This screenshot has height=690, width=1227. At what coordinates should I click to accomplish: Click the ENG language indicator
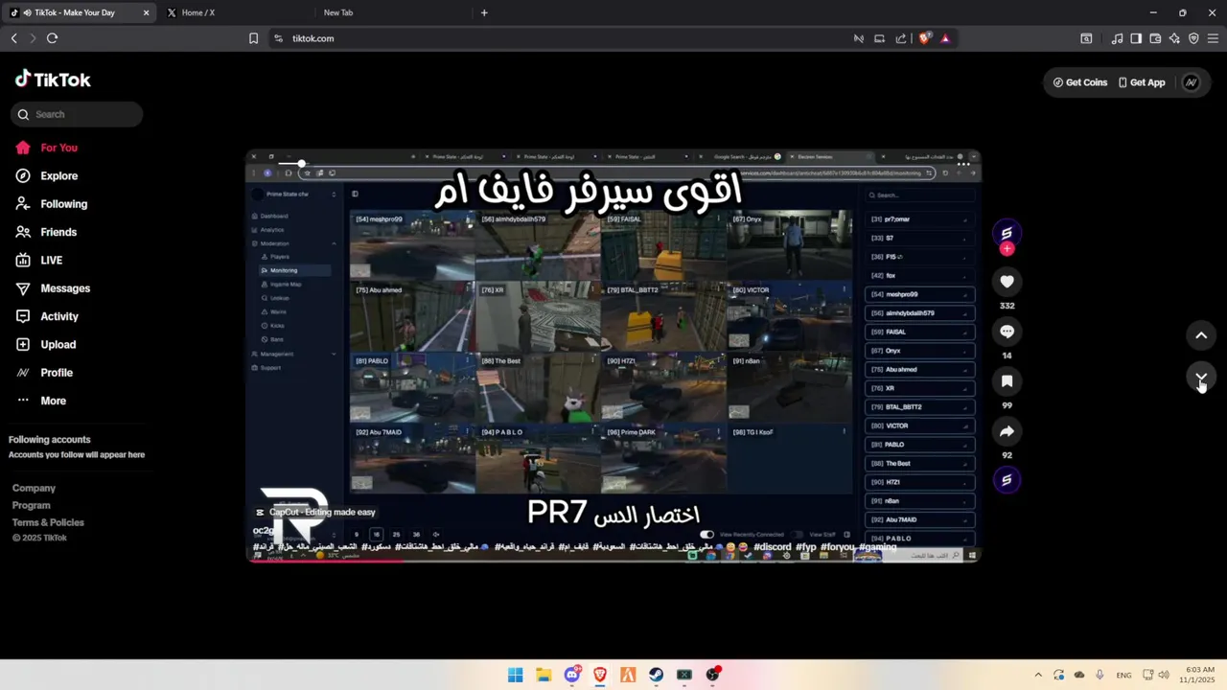pyautogui.click(x=1123, y=675)
